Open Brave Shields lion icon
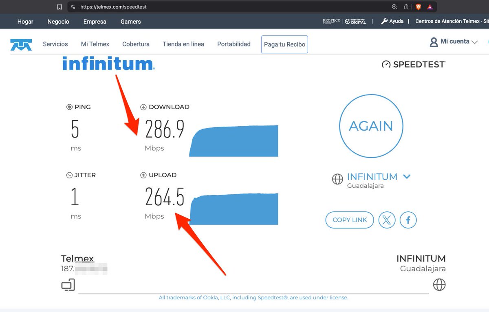Screen dimensions: 489x312 click(418, 7)
